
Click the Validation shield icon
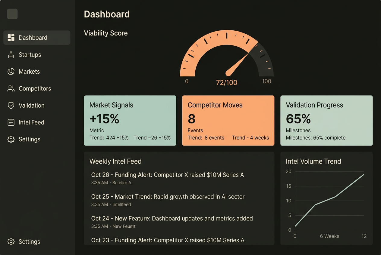click(x=11, y=105)
